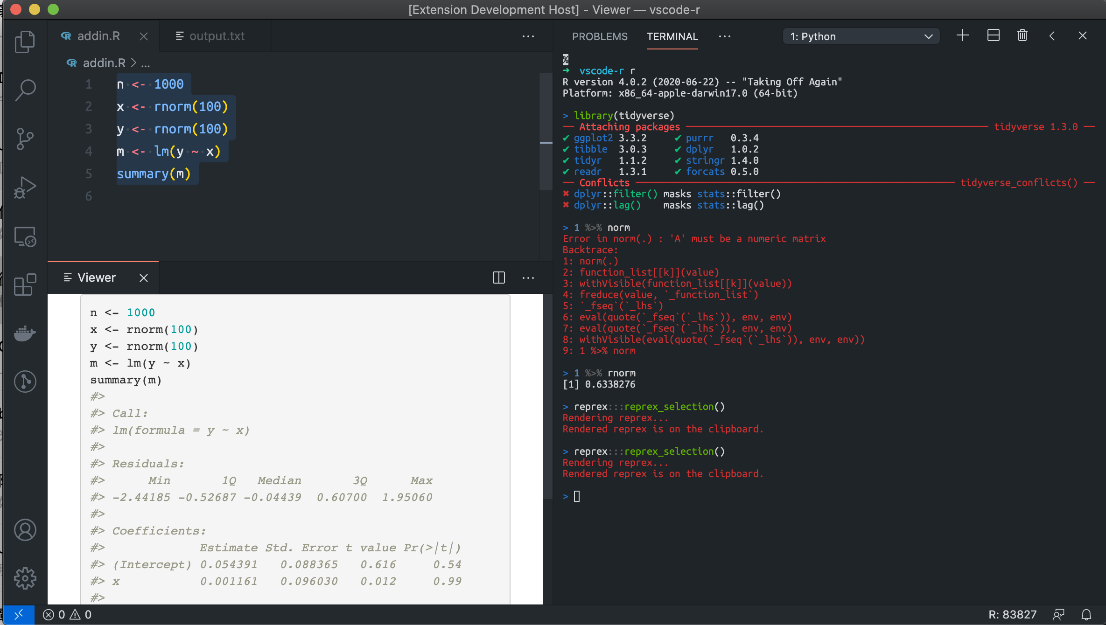Open the Search view in activity bar

pyautogui.click(x=25, y=90)
